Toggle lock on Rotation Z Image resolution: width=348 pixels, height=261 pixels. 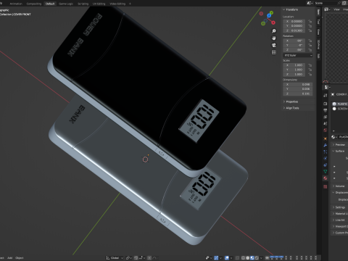pyautogui.click(x=310, y=50)
